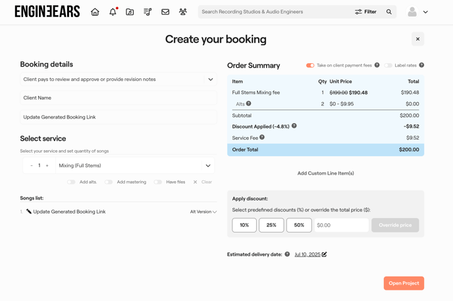Viewport: 453px width, 301px height.
Task: Go to the home page icon
Action: click(x=95, y=12)
